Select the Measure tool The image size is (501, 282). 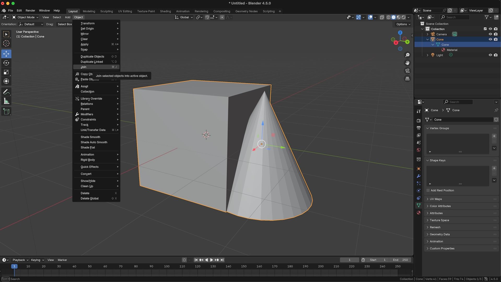[x=6, y=101]
